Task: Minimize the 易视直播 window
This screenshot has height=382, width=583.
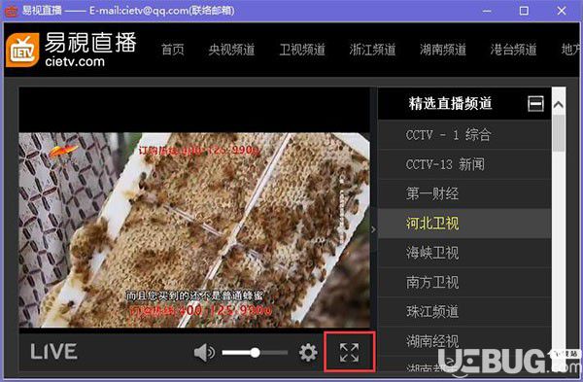Action: click(487, 11)
